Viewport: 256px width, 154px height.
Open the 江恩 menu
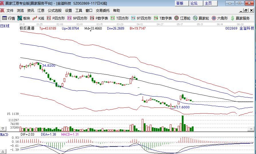coord(41,10)
